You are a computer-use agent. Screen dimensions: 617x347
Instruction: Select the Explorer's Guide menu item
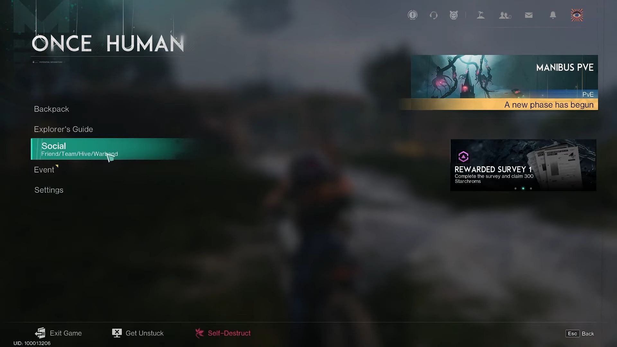coord(63,129)
